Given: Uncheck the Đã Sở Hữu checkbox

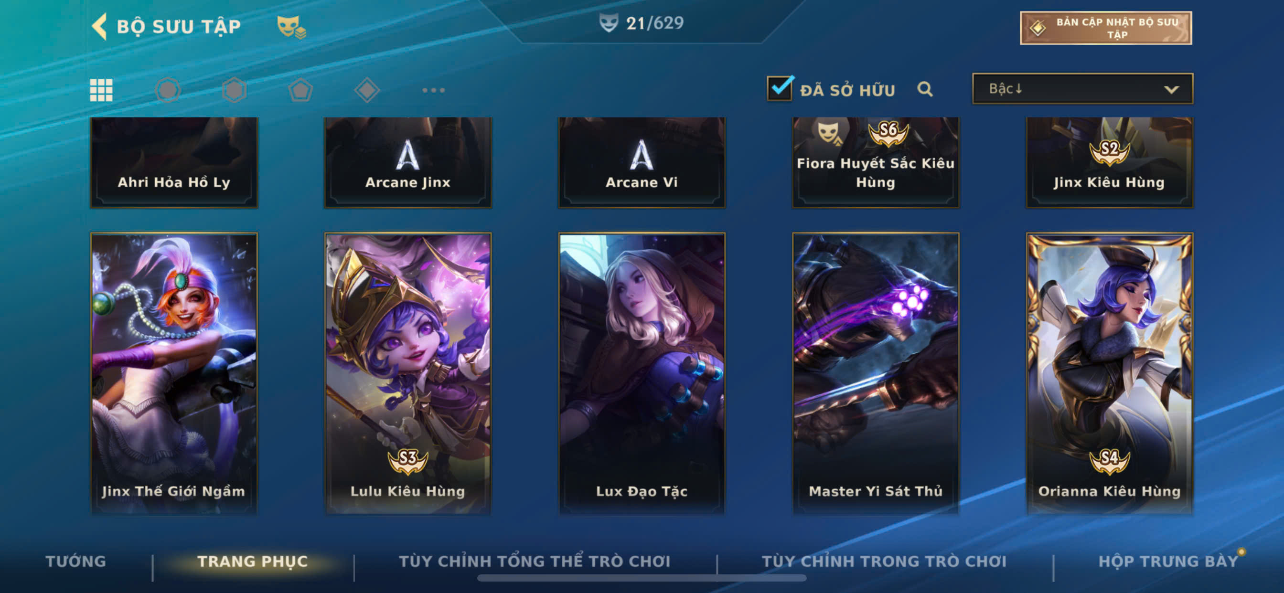Looking at the screenshot, I should click(780, 88).
